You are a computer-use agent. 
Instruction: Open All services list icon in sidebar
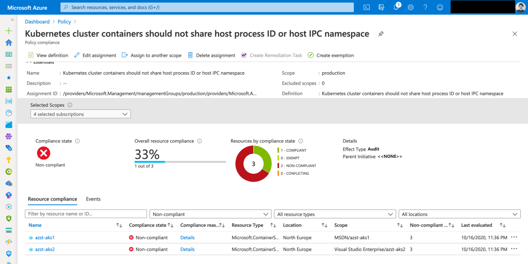(9, 66)
